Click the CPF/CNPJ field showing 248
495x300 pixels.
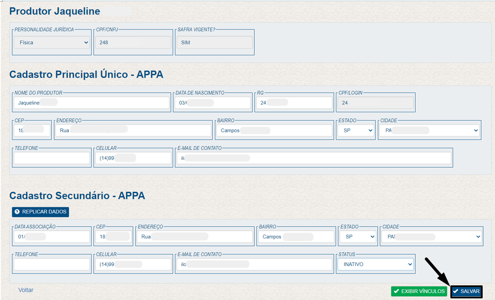pyautogui.click(x=133, y=43)
